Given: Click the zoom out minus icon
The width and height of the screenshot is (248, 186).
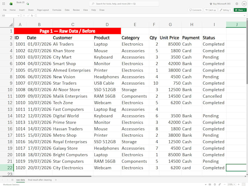Looking at the screenshot, I should (x=224, y=185).
